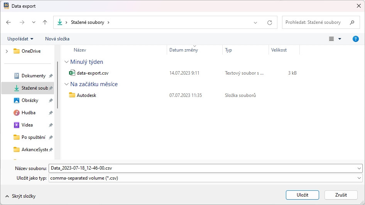Open the Uspořádat menu
Image resolution: width=365 pixels, height=205 pixels.
20,39
